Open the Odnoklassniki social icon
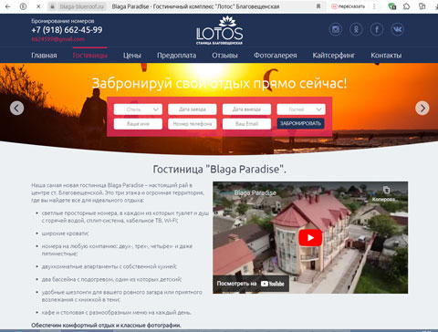The image size is (438, 332). point(356,29)
